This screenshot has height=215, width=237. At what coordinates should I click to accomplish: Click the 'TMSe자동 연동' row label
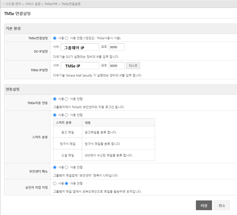[38, 103]
